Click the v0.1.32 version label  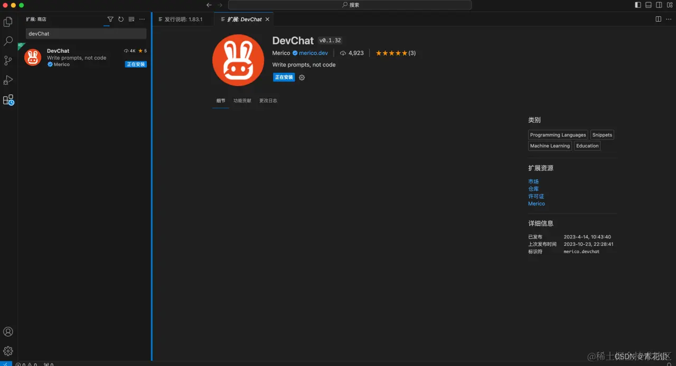[x=330, y=41]
